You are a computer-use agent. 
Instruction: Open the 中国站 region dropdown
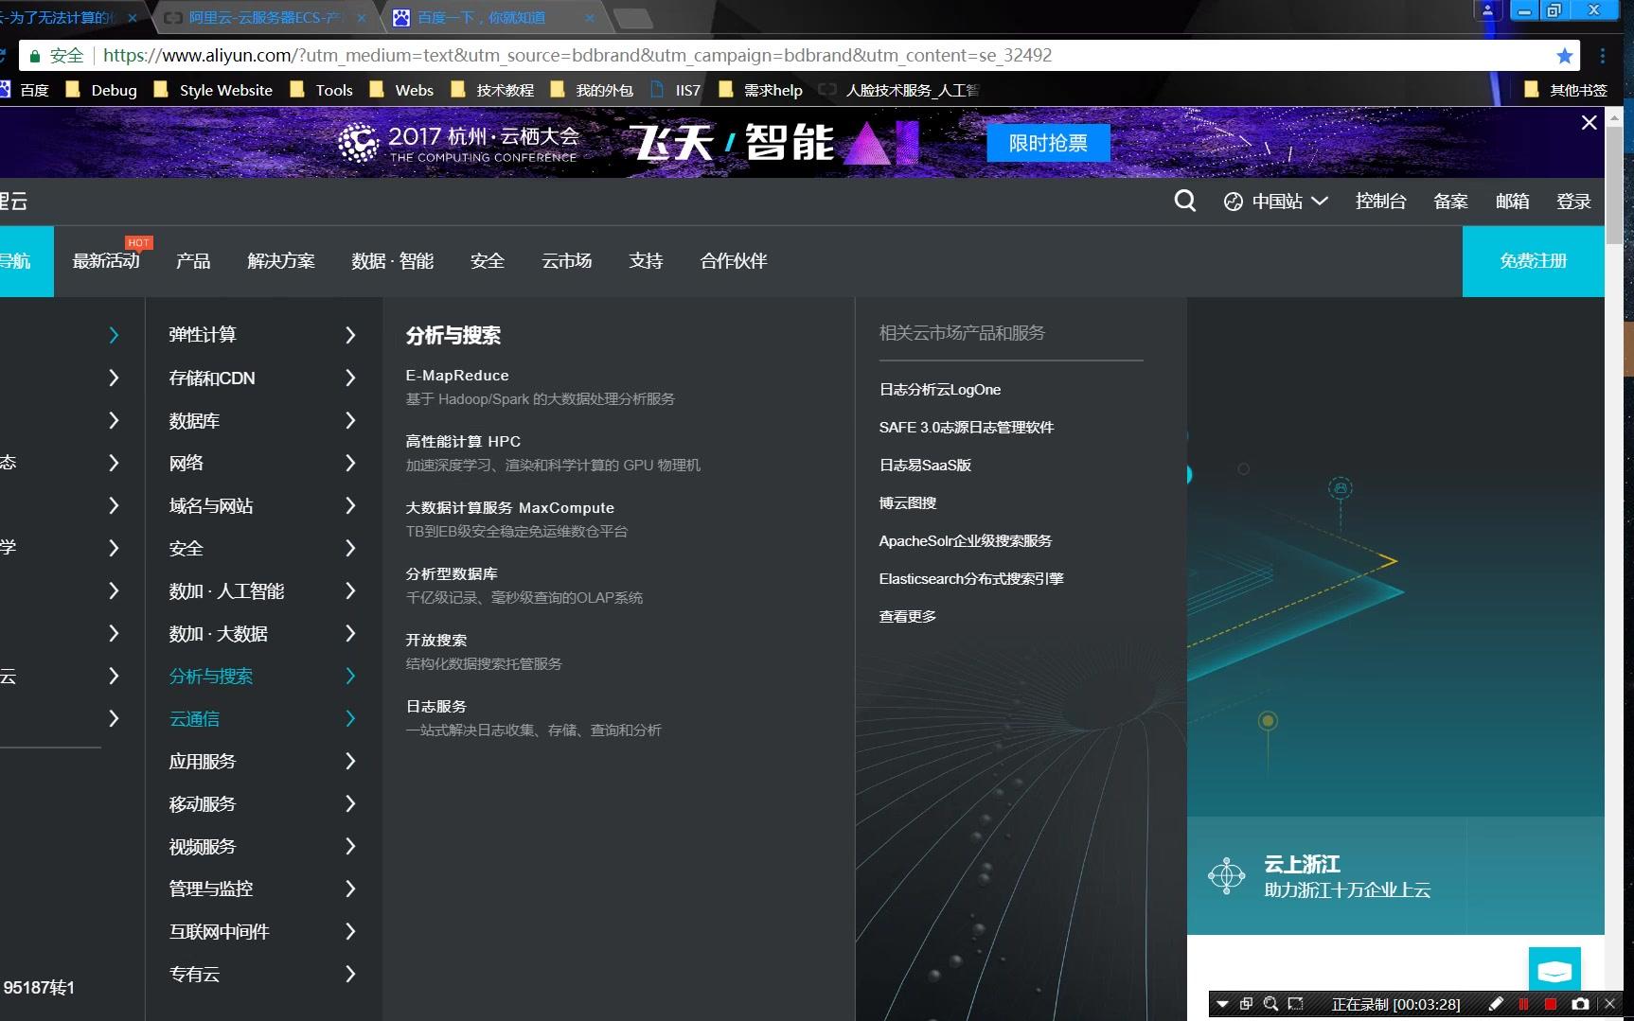point(1276,202)
